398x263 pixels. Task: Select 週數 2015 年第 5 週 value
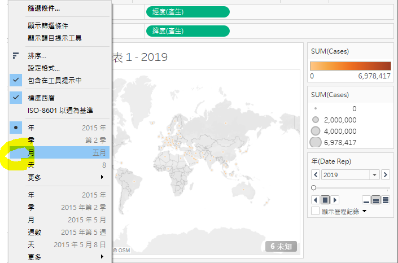(x=60, y=233)
